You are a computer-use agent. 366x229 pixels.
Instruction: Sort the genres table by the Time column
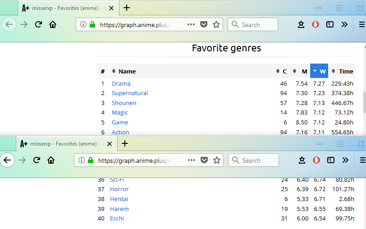click(x=343, y=71)
